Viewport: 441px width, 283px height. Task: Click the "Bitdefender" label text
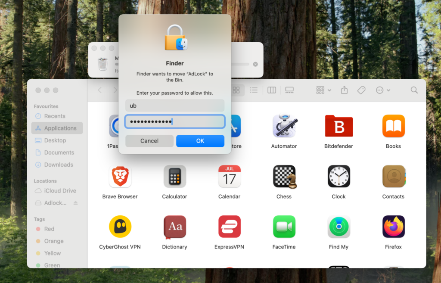pos(339,146)
